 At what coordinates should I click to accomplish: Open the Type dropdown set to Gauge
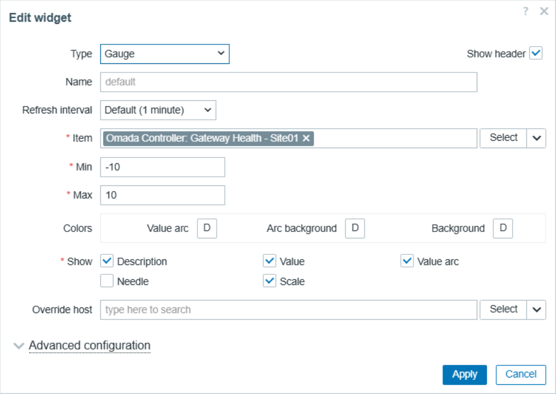[x=165, y=54]
